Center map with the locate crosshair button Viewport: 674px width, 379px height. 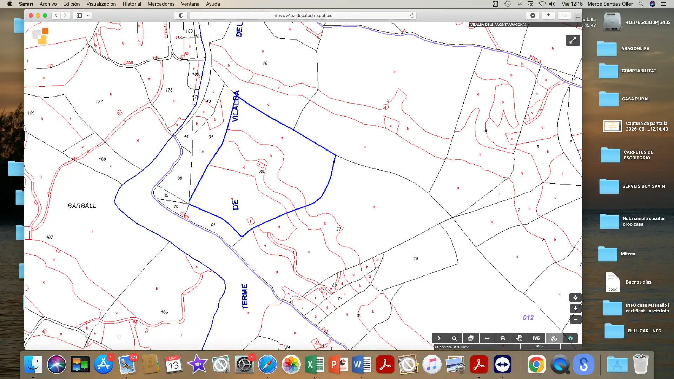575,298
